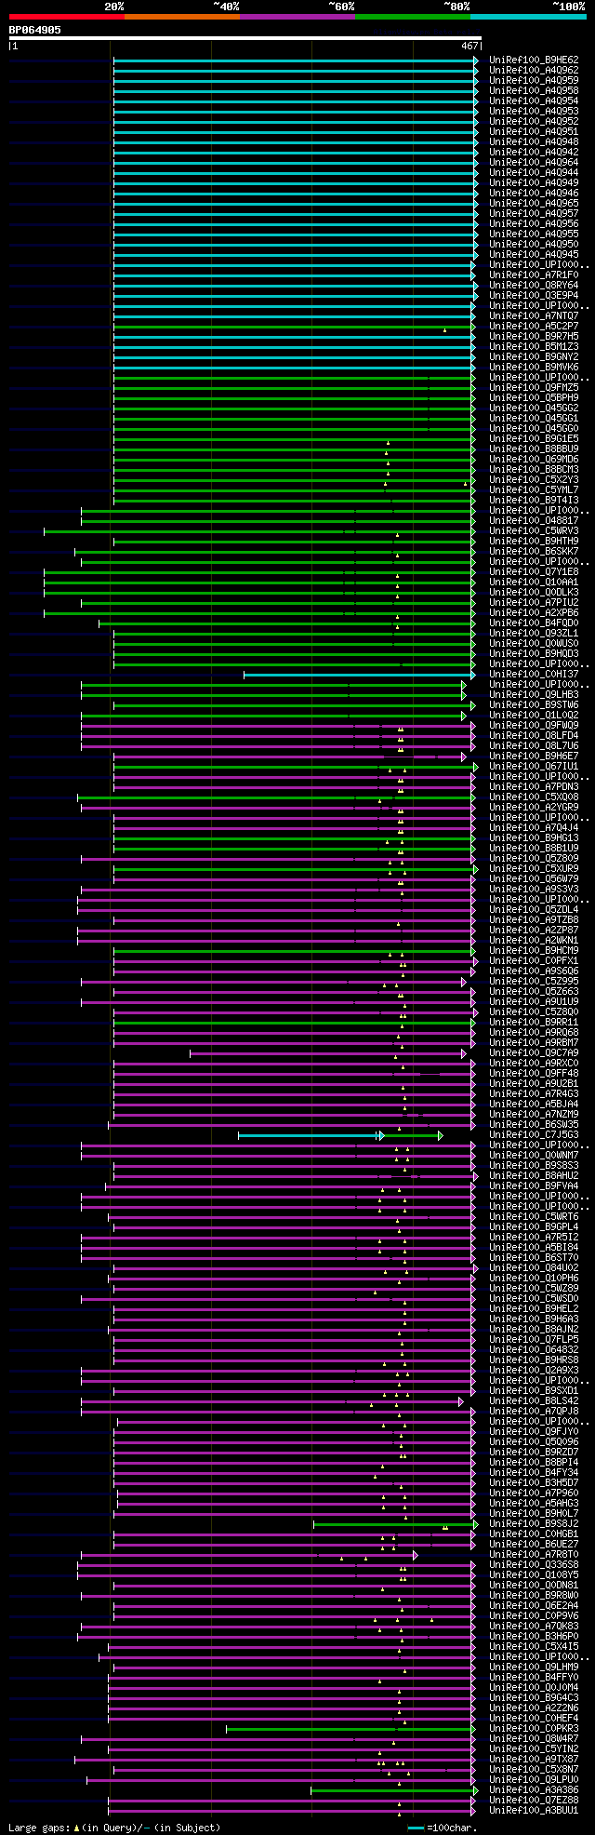
Task: Select label UniRef100_B5M1Z3
Action: click(534, 346)
